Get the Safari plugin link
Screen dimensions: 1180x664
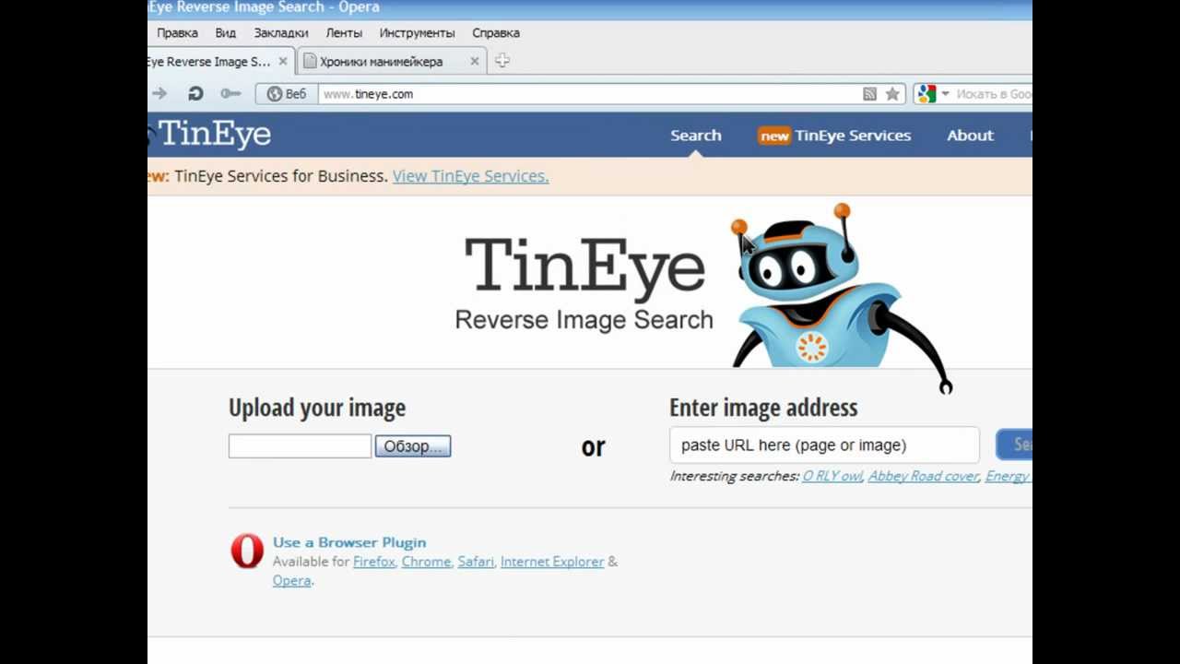click(476, 562)
